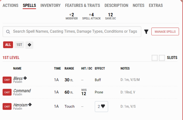Image resolution: width=183 pixels, height=120 pixels.
Task: Click the +4 Spell Attack value
Action: pyautogui.click(x=91, y=15)
